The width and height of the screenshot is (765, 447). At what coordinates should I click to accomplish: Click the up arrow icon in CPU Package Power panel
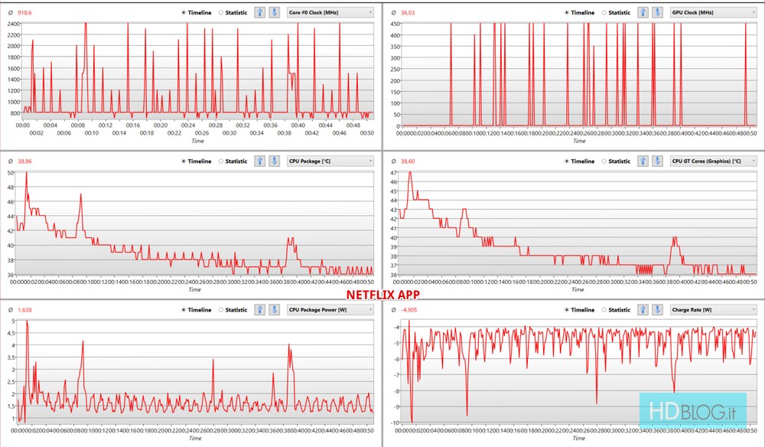(x=260, y=310)
